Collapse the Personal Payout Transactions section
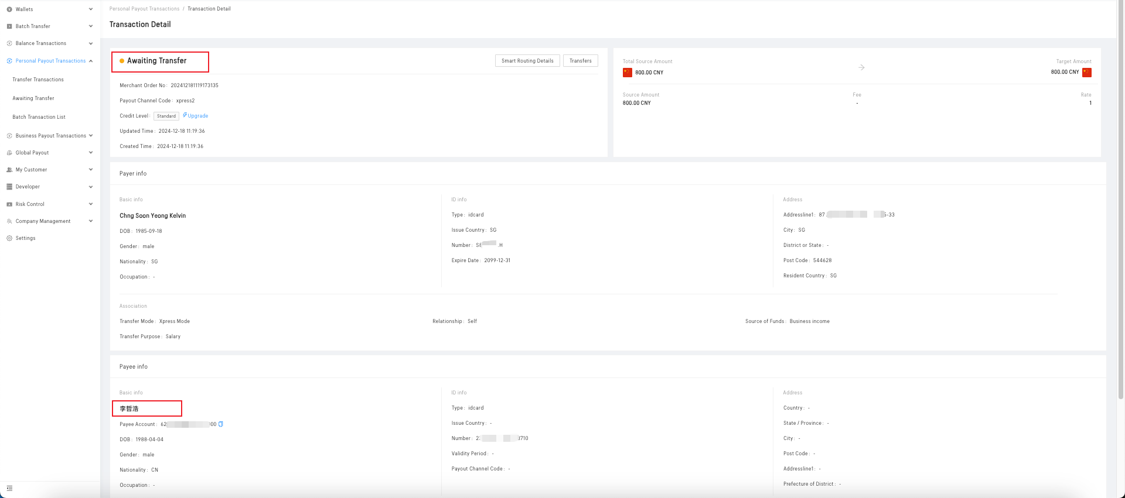The height and width of the screenshot is (498, 1125). [91, 61]
